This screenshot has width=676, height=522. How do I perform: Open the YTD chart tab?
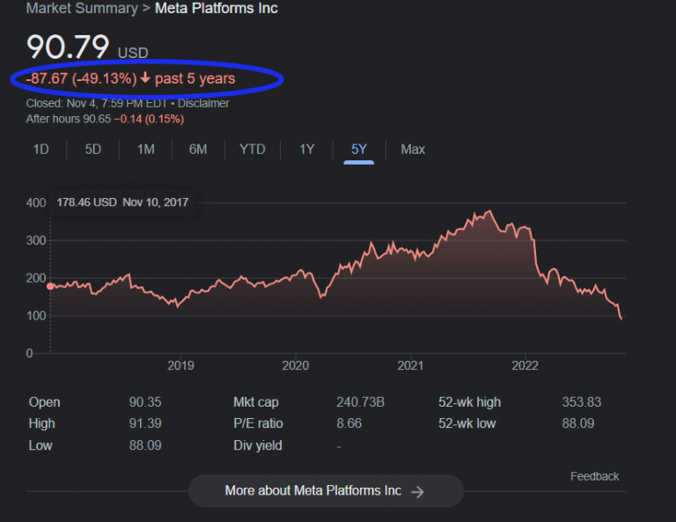(x=253, y=150)
